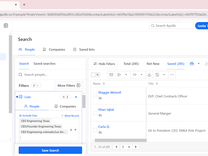Select the Search sub-tab
The width and height of the screenshot is (208, 156).
(24, 63)
